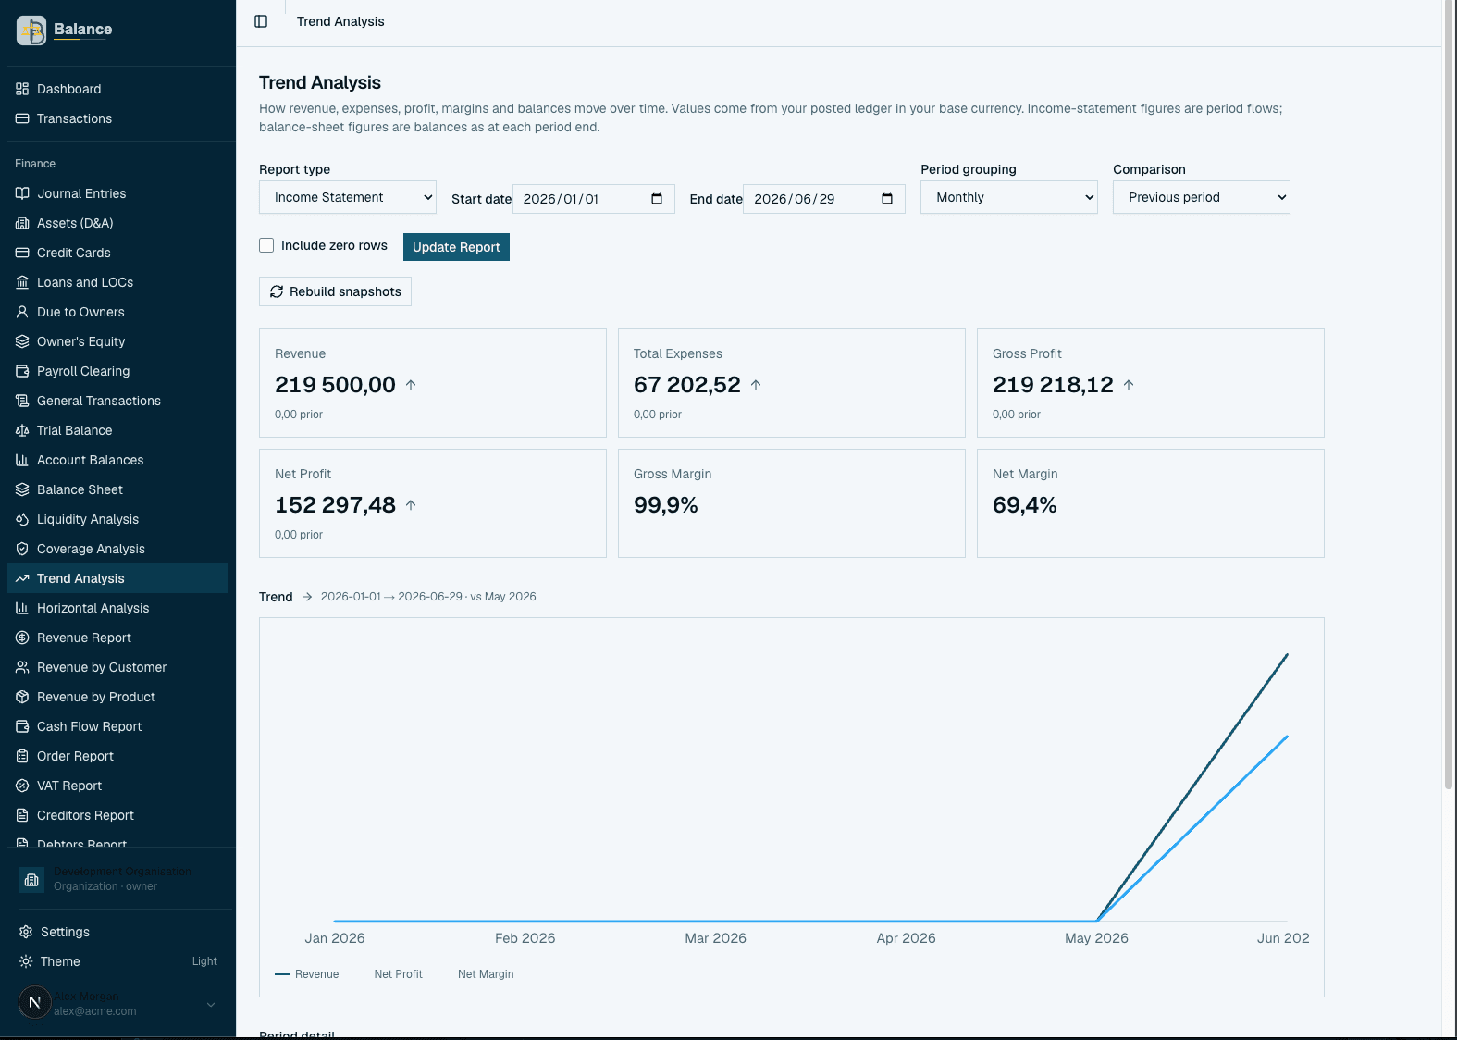Screen dimensions: 1457x1040
Task: Open the Order Report page
Action: pos(117,756)
